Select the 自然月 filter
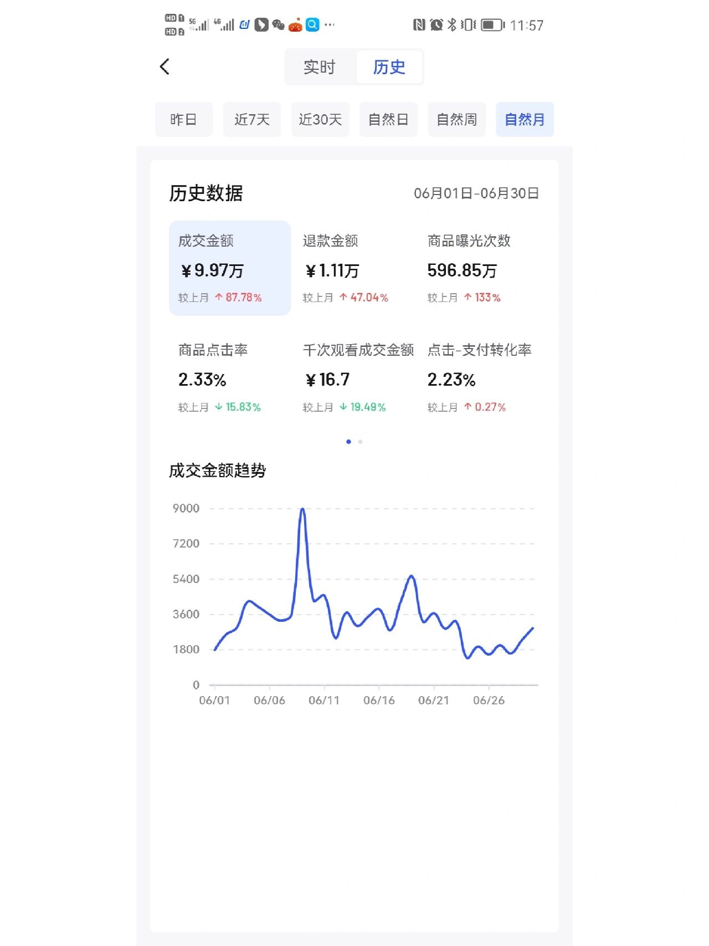 (x=525, y=119)
